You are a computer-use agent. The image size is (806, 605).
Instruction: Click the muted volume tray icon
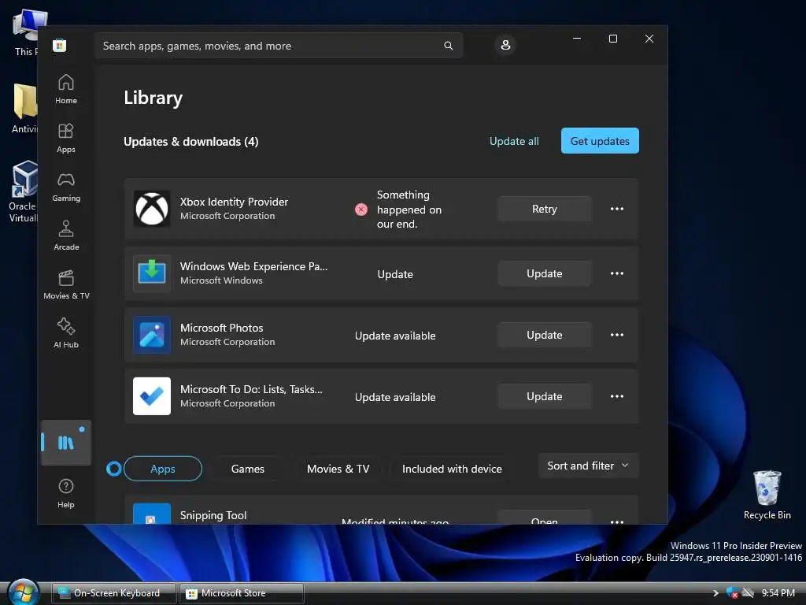tap(748, 592)
